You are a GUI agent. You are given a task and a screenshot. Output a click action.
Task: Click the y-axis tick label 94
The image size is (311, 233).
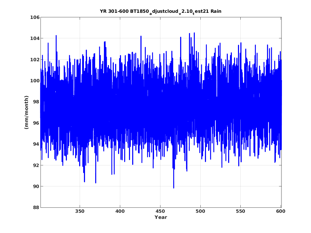tap(36, 144)
